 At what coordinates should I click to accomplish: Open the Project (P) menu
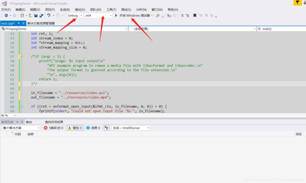pyautogui.click(x=50, y=9)
